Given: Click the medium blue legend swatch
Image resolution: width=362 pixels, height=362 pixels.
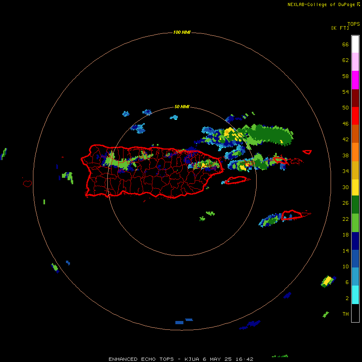Looking at the screenshot, I should click(x=355, y=259).
